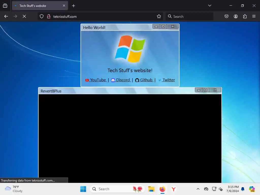Switch to Firefox taskbar icon
Viewport: 260px width, 195px height.
(x=162, y=189)
